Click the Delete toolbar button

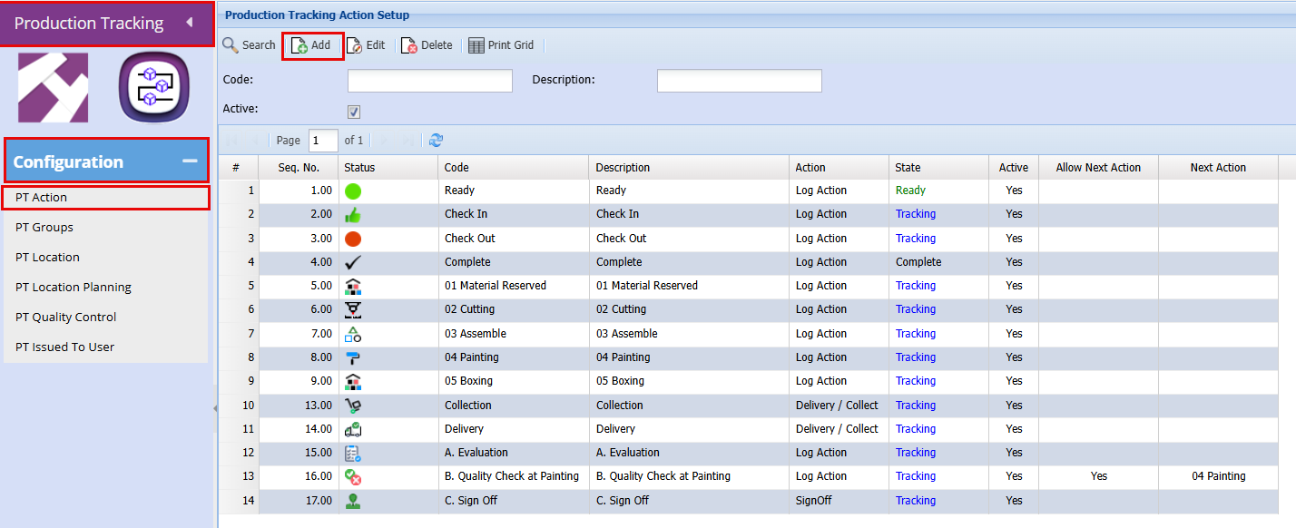[427, 45]
